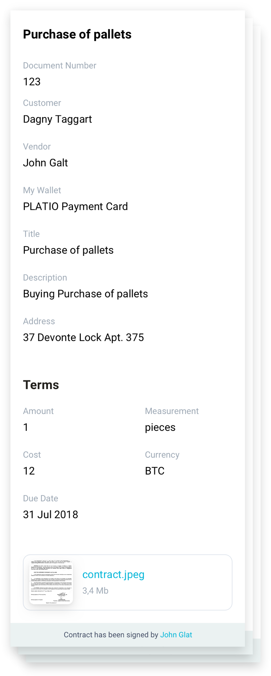Click the customer name Dagny Taggart

pyautogui.click(x=58, y=119)
